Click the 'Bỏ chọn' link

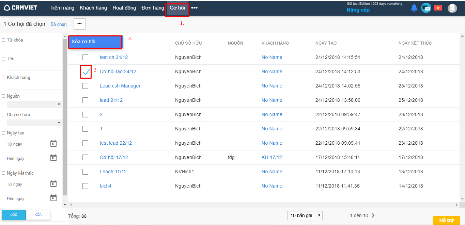click(x=59, y=25)
